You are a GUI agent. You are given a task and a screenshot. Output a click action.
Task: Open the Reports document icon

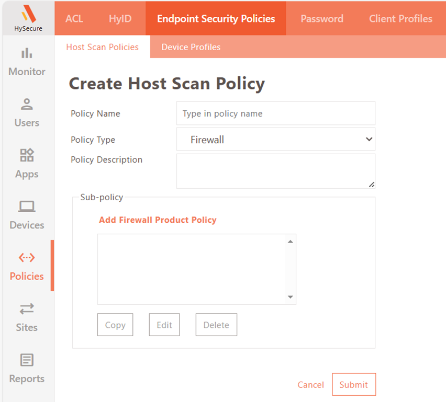[x=27, y=360]
